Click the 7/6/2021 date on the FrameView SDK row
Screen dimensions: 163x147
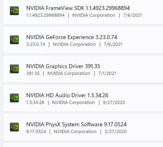pyautogui.click(x=132, y=15)
